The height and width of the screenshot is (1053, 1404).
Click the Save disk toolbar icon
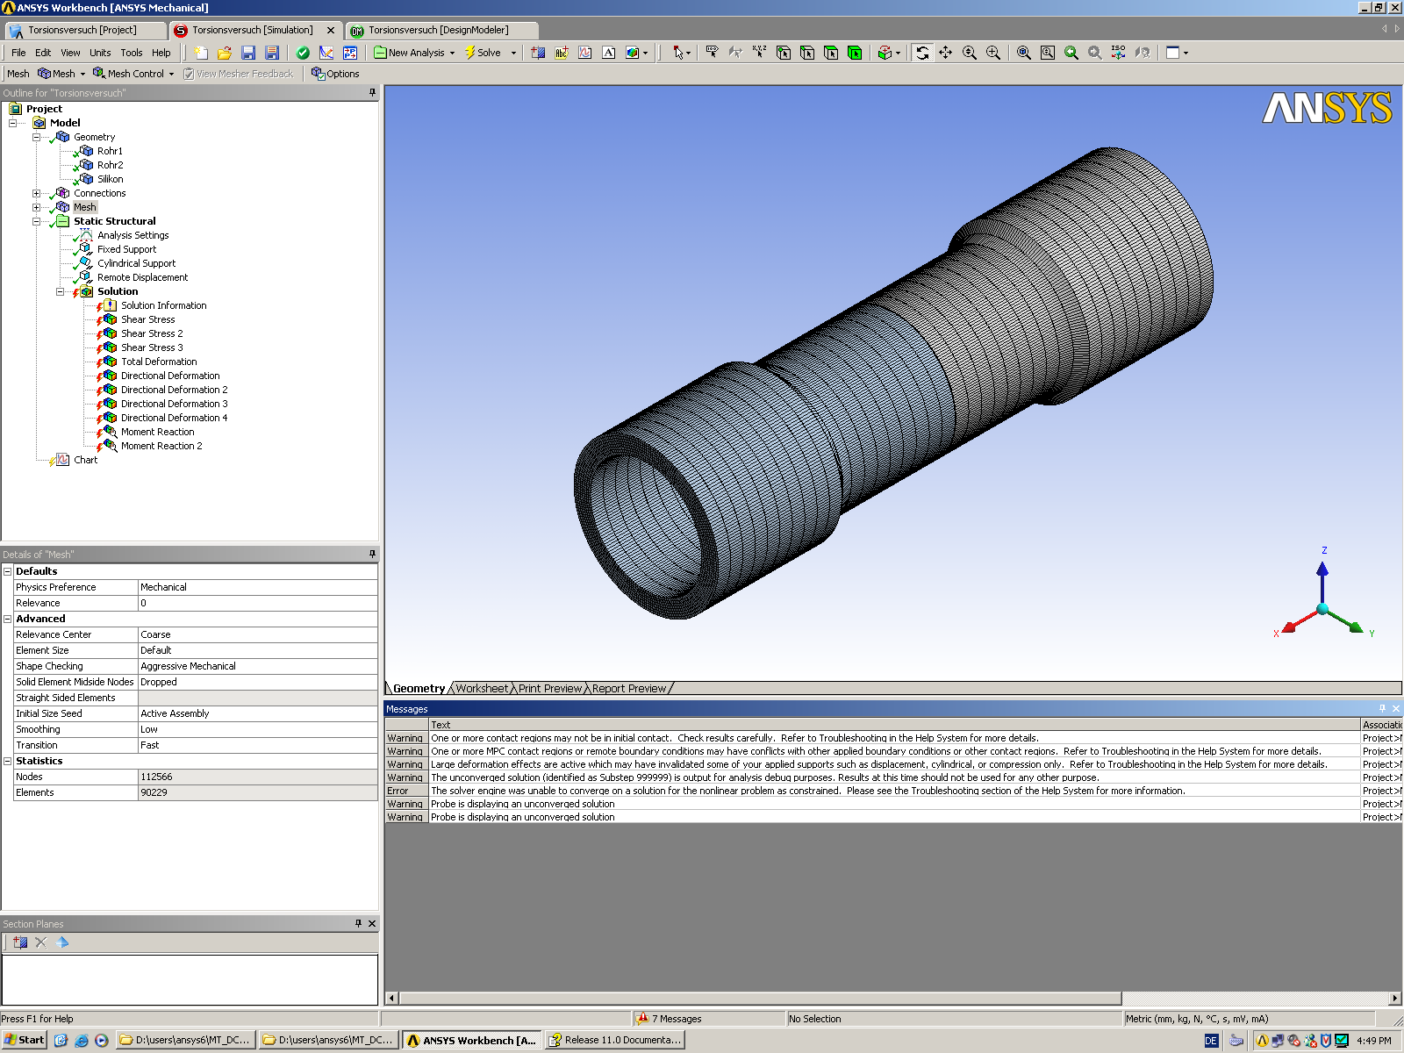pos(248,53)
